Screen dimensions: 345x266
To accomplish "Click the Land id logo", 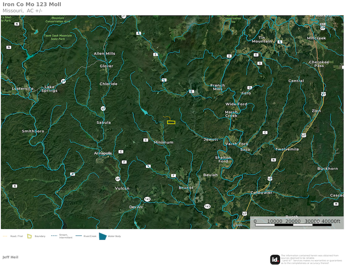I will point(275,259).
